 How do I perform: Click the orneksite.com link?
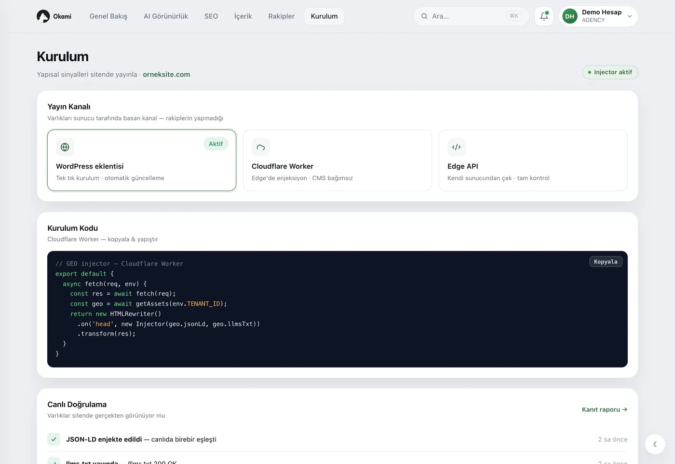click(x=166, y=74)
